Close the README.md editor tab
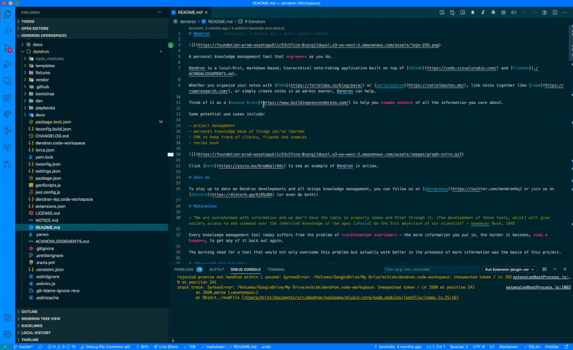573x350 pixels. point(206,12)
